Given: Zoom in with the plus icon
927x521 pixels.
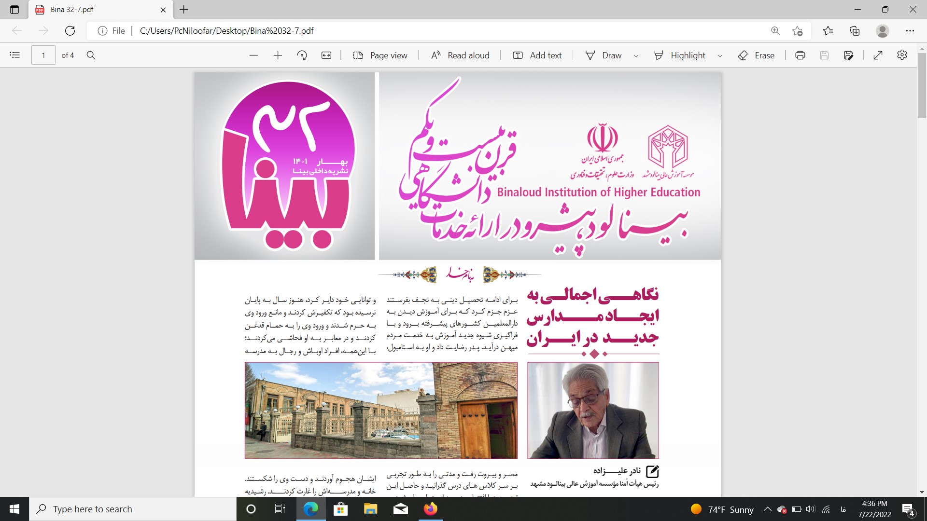Looking at the screenshot, I should click(278, 55).
